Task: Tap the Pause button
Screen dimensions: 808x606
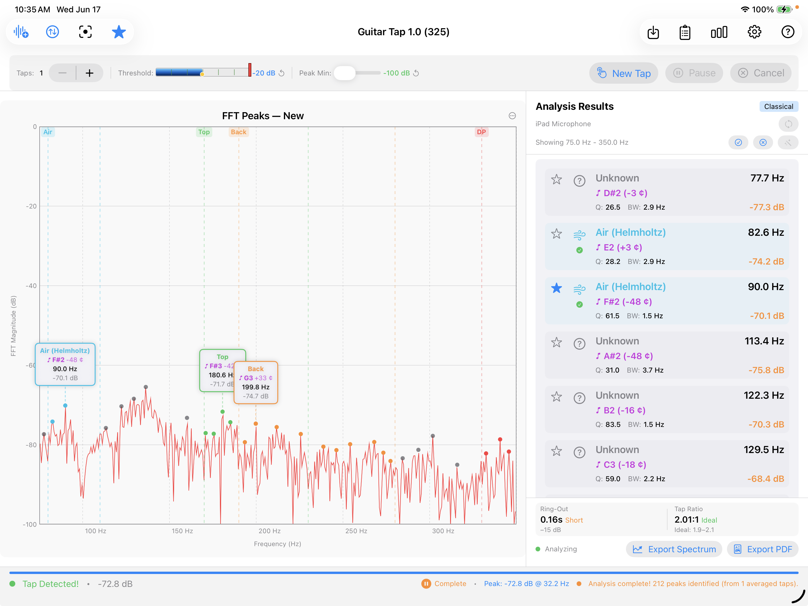Action: [694, 73]
